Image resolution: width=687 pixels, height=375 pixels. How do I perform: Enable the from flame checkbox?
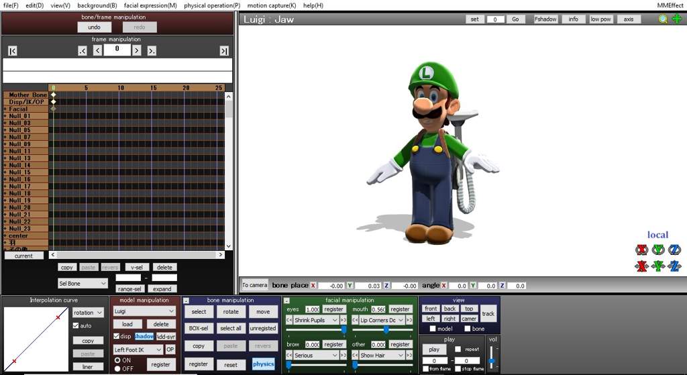425,369
